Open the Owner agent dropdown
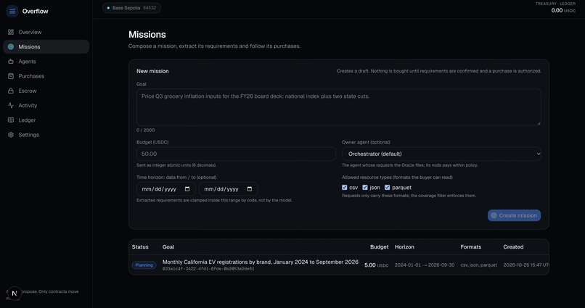The height and width of the screenshot is (308, 585). [x=441, y=154]
